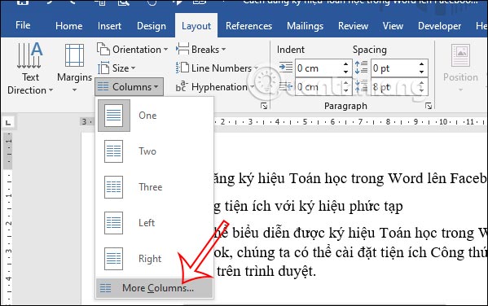This screenshot has height=306, width=488.
Task: Open the Insert tab
Action: pyautogui.click(x=109, y=26)
